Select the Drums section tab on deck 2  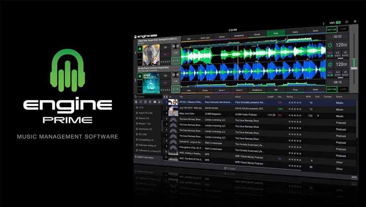point(205,90)
